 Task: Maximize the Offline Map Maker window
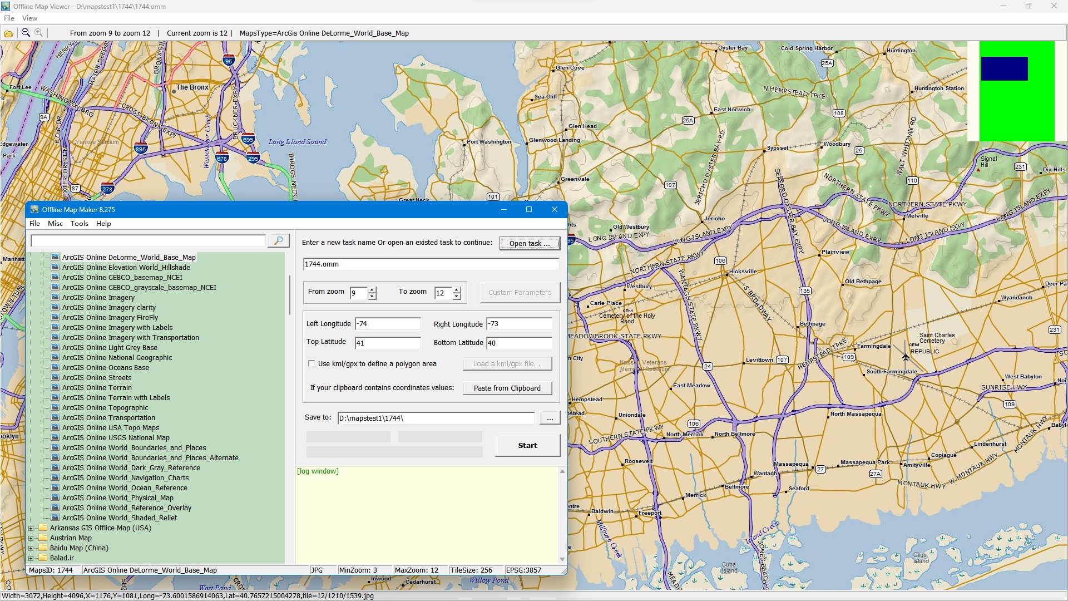pyautogui.click(x=529, y=209)
